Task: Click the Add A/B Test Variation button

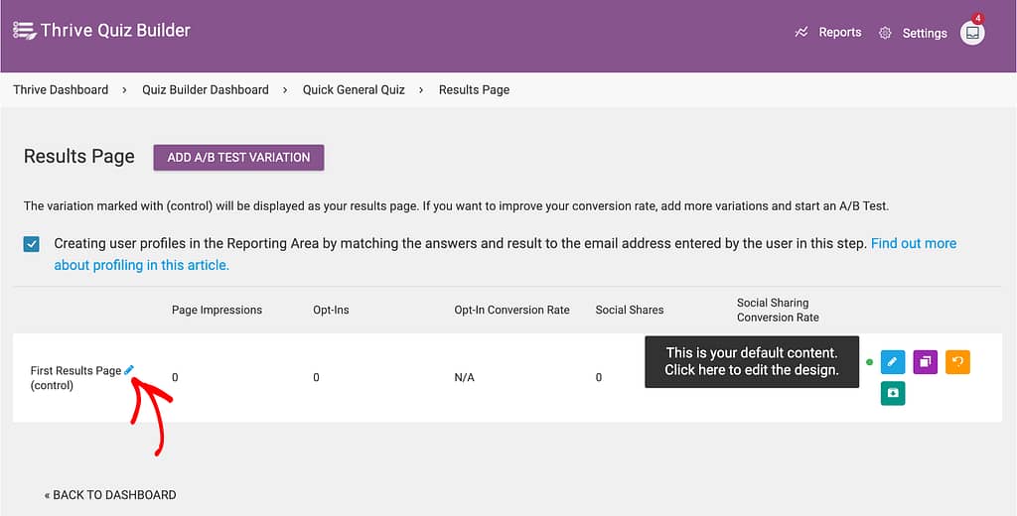Action: pos(238,158)
